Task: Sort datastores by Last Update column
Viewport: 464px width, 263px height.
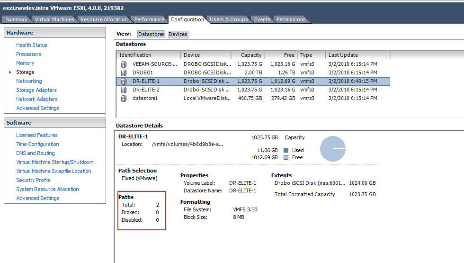Action: click(x=358, y=55)
